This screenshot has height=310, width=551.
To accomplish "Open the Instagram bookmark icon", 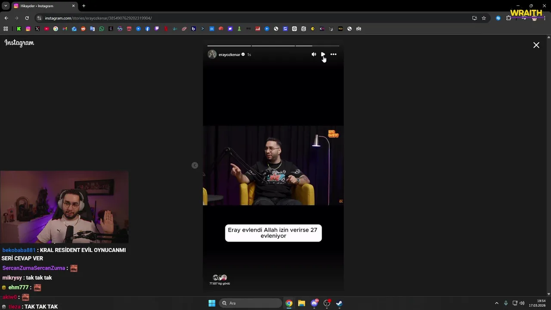I will 28,29.
